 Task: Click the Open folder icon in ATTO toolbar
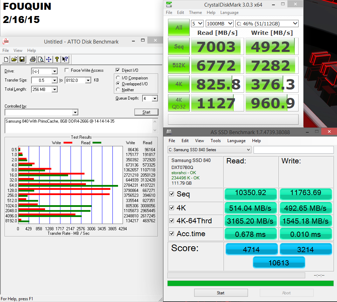click(x=14, y=59)
